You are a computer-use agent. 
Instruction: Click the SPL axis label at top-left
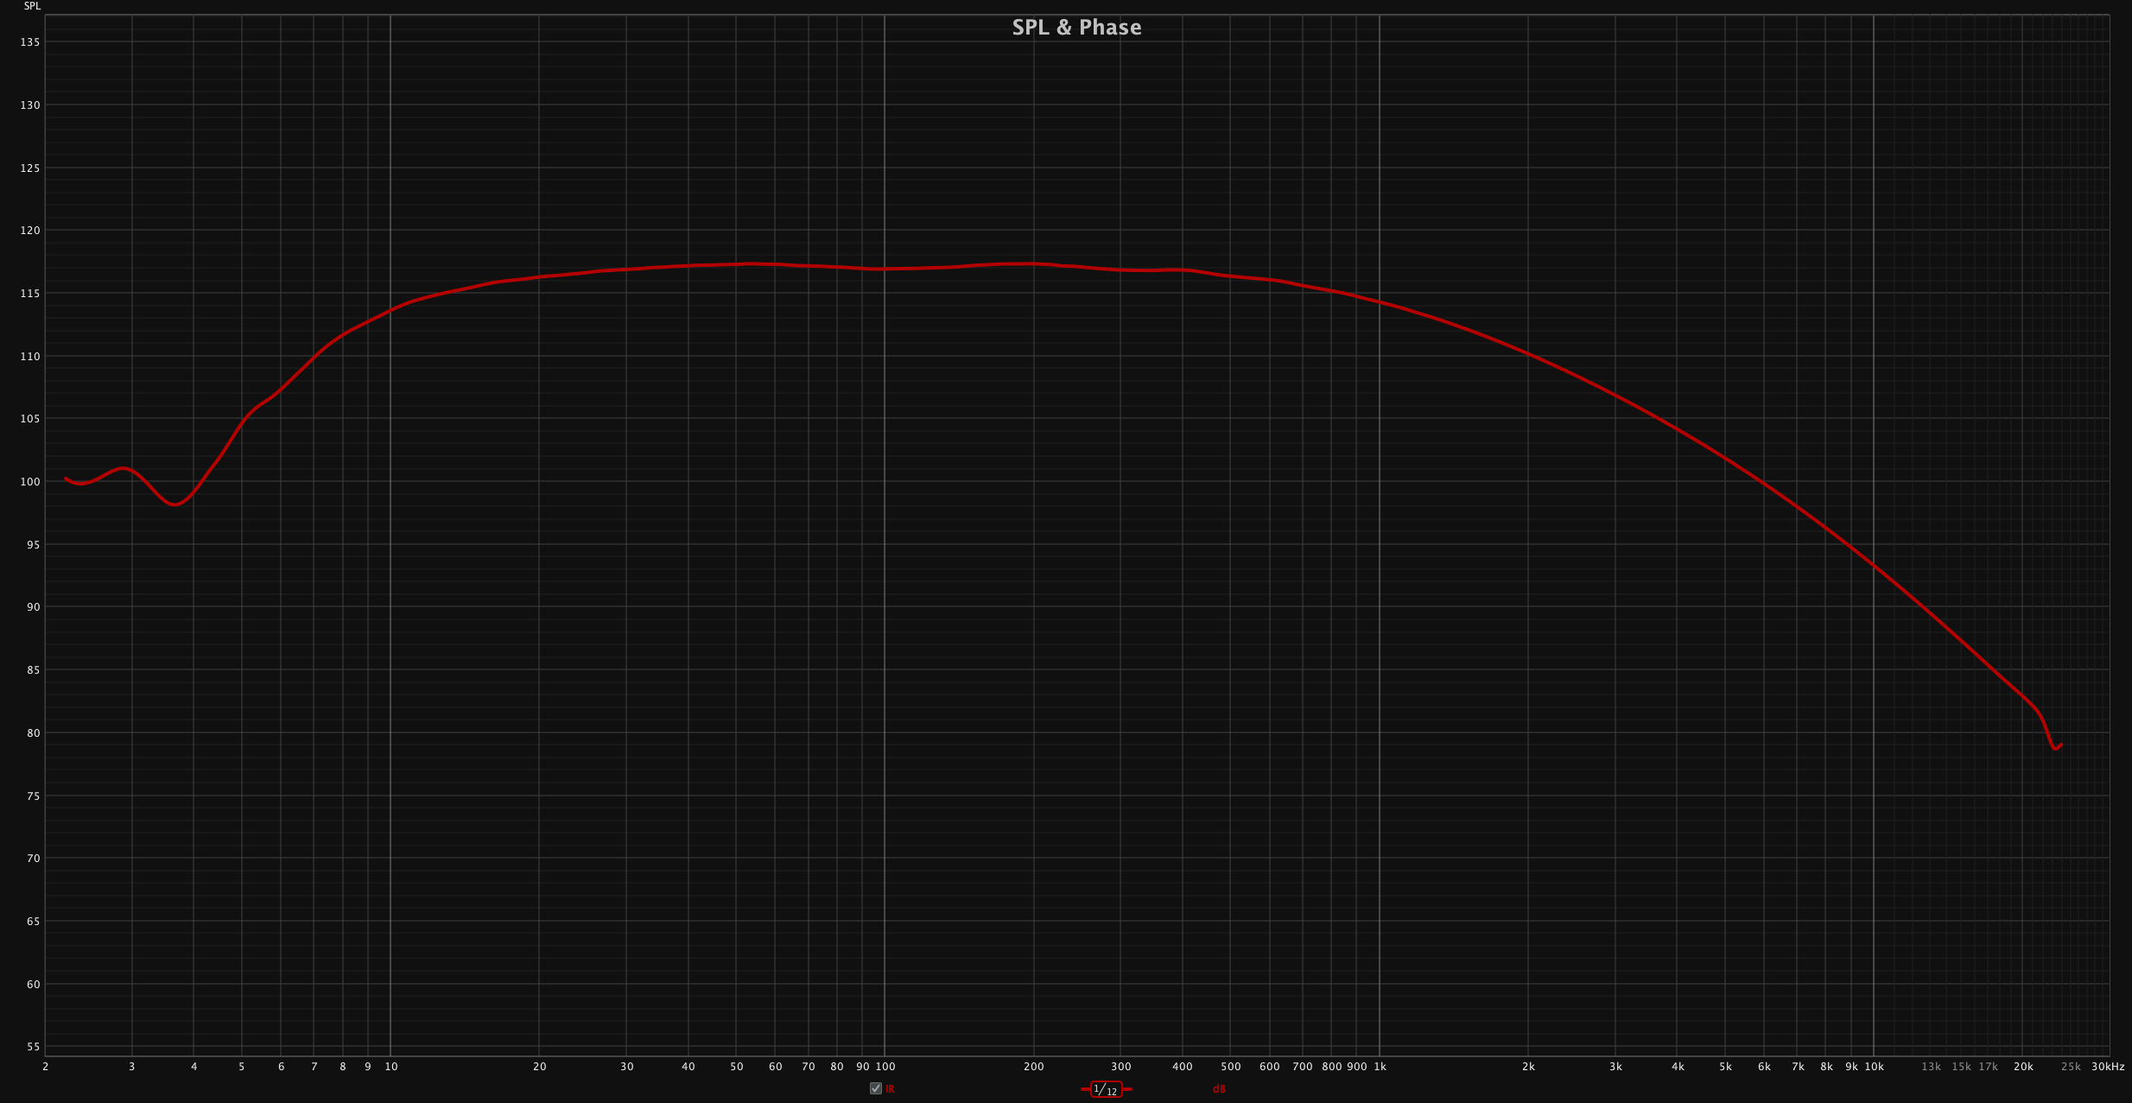pos(32,6)
